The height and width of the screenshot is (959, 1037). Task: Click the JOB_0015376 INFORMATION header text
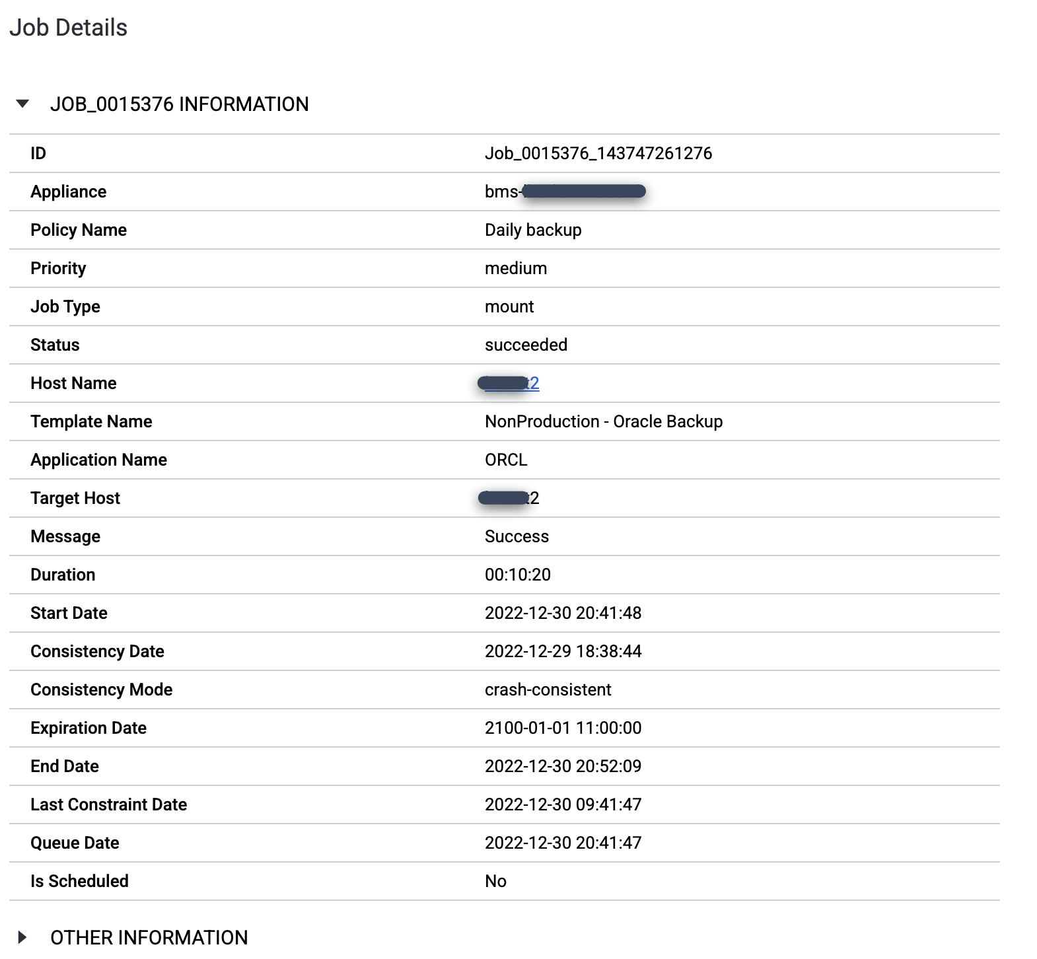(179, 104)
